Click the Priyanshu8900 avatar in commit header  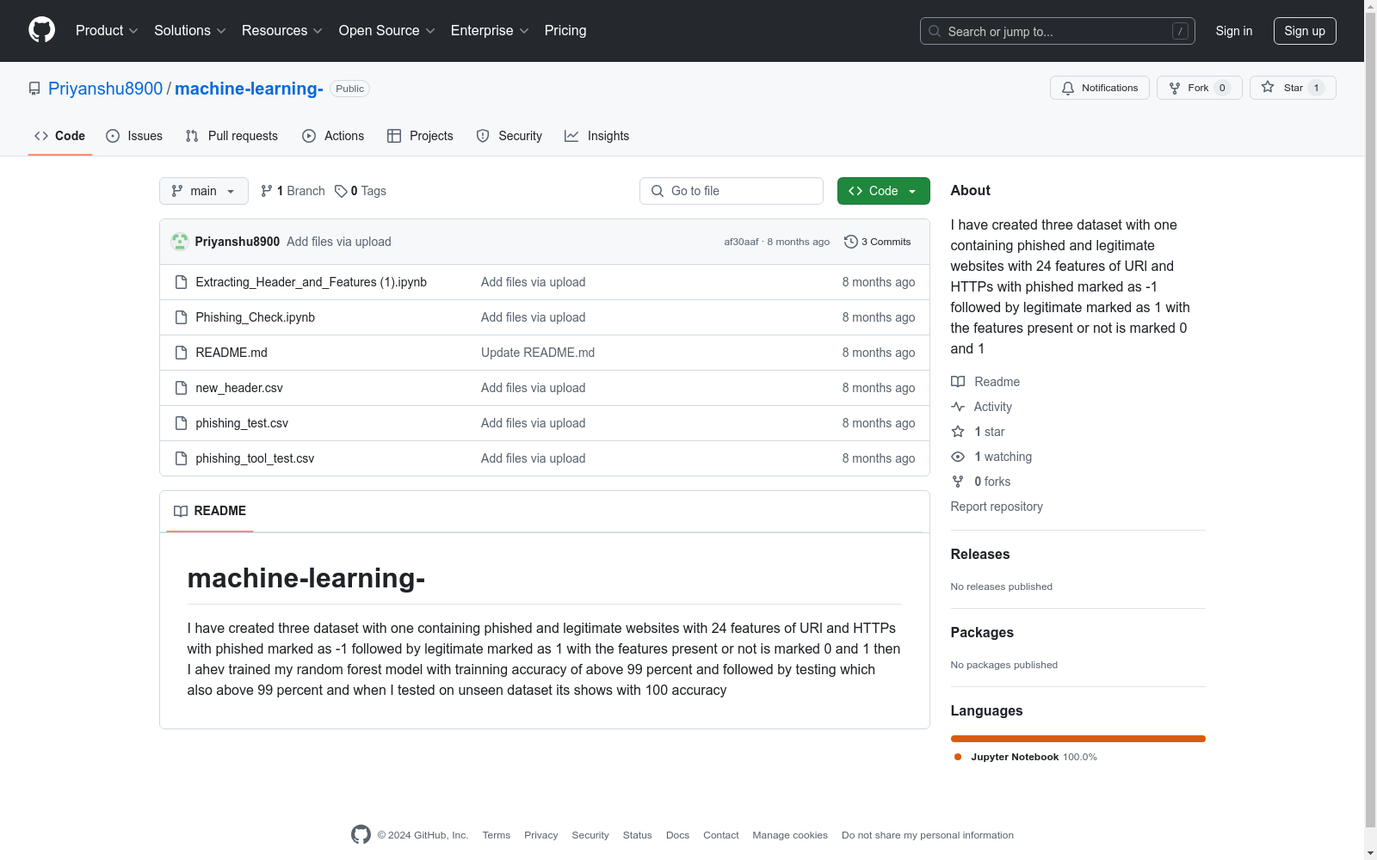180,242
